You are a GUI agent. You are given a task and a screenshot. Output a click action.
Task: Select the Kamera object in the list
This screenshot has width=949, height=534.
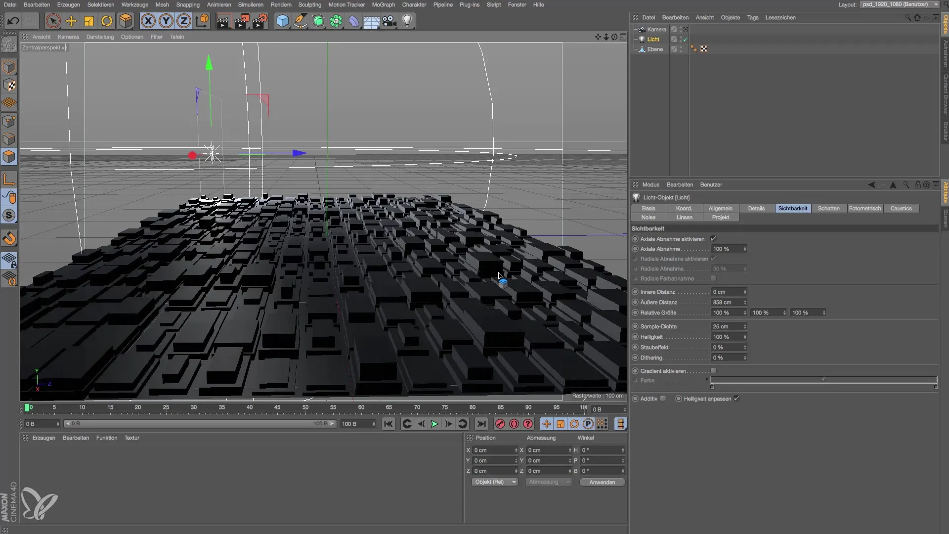tap(656, 29)
